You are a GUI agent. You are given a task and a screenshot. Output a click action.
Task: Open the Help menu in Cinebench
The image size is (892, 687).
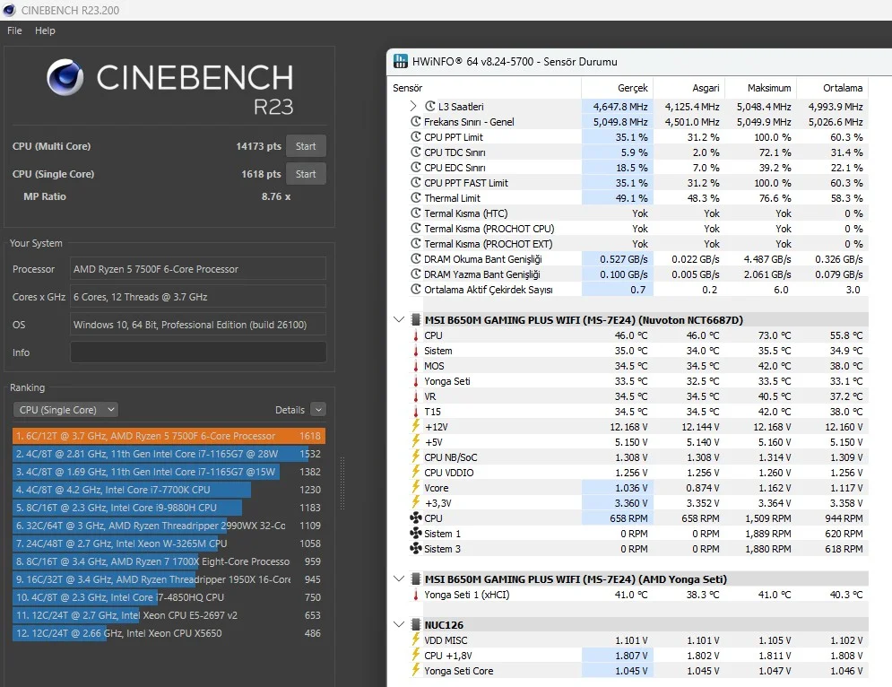click(45, 30)
